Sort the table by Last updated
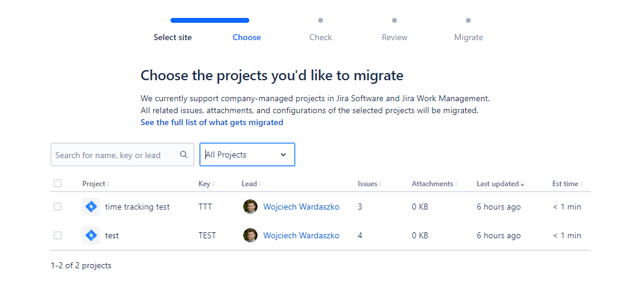Screen dimensions: 619x288 tap(500, 184)
